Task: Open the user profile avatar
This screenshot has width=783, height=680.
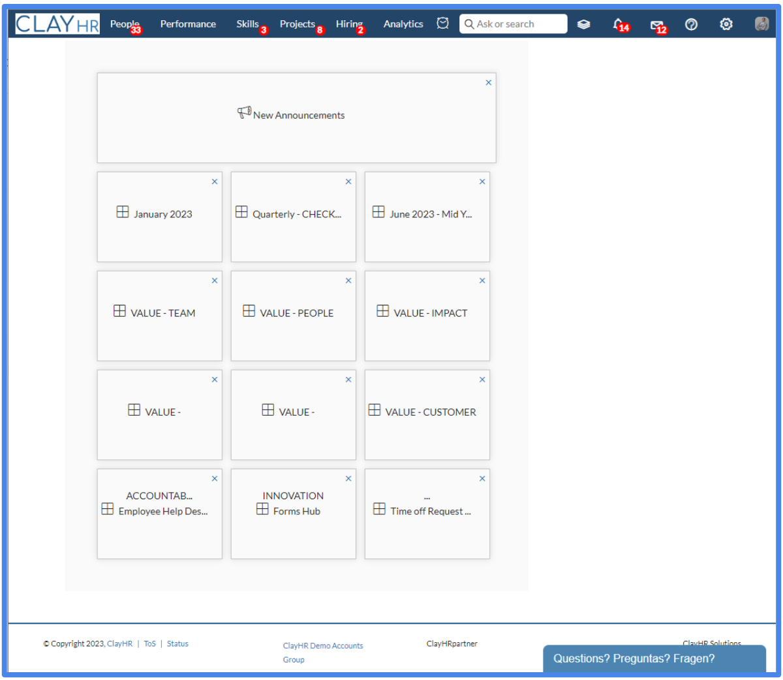Action: 761,24
